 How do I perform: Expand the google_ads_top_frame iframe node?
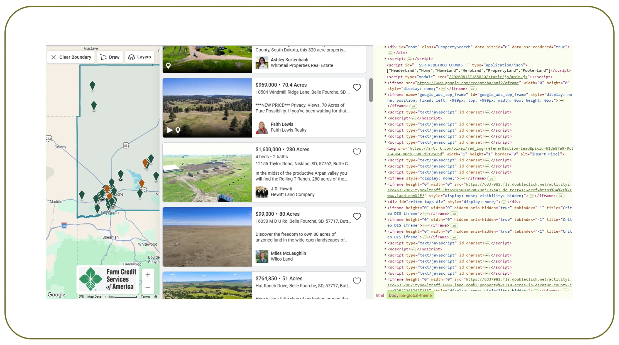point(385,95)
